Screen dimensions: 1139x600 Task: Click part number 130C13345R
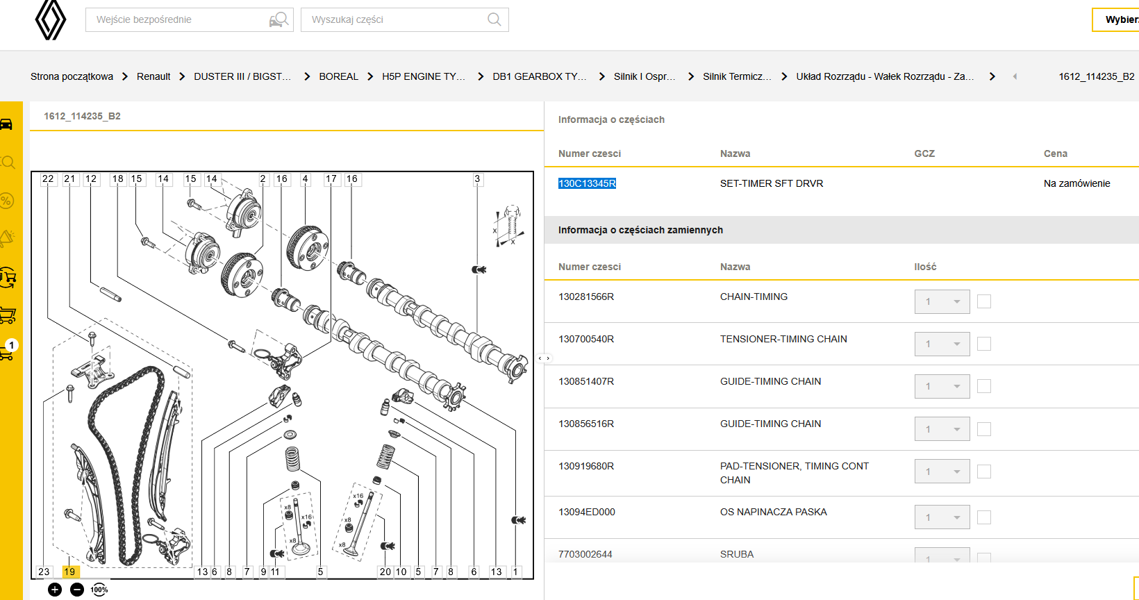coord(587,183)
